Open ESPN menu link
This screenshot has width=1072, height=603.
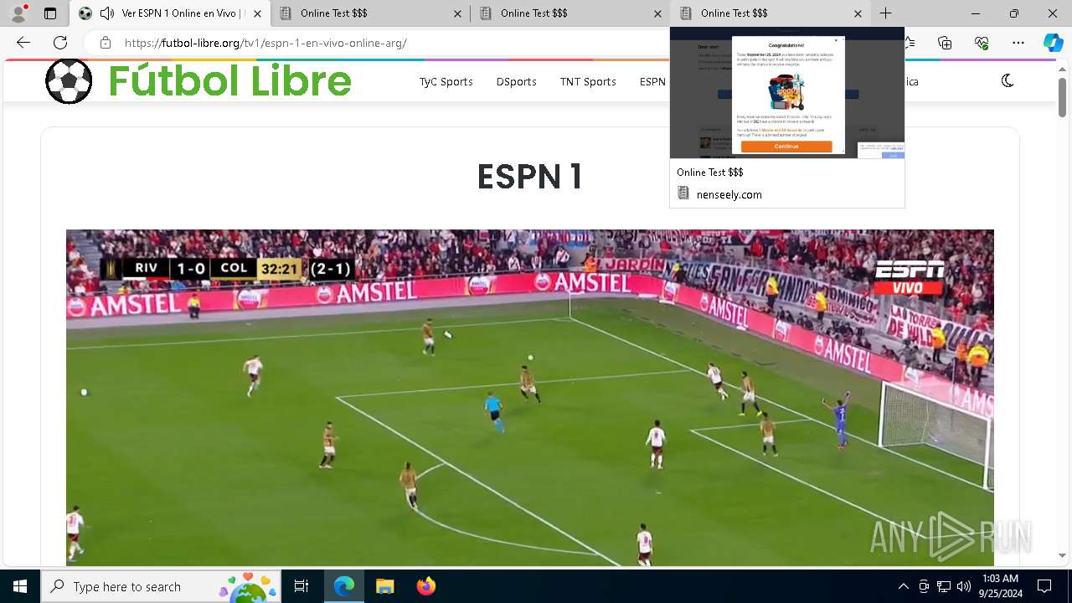coord(652,81)
